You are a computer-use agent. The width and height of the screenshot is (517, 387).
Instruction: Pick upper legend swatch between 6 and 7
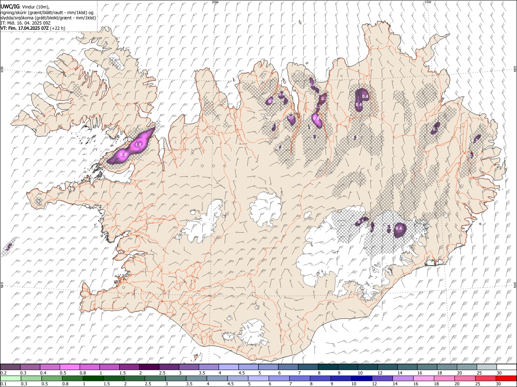coord(288,367)
